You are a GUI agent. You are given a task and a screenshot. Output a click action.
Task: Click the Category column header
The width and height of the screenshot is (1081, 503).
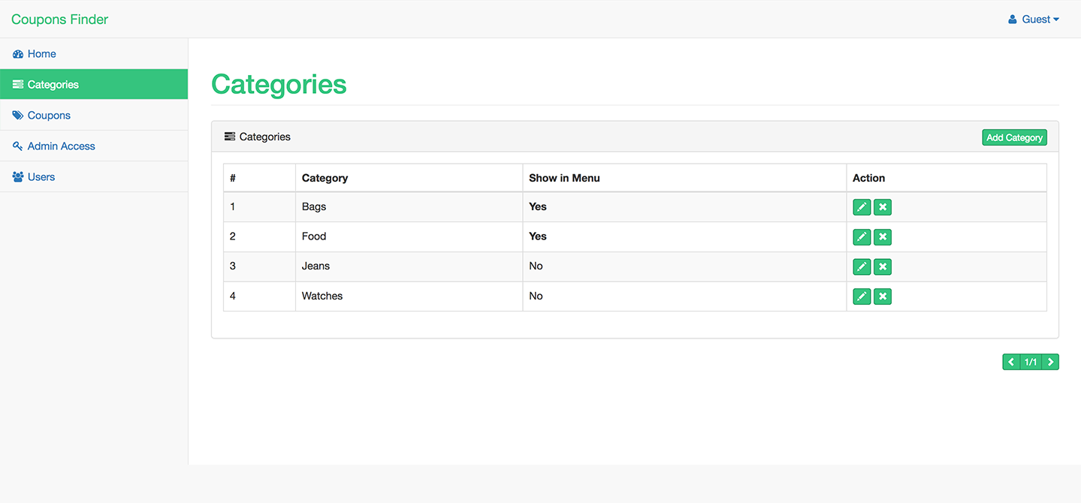tap(325, 178)
